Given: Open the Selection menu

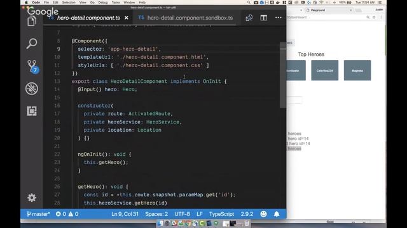Looking at the screenshot, I should [69, 3].
